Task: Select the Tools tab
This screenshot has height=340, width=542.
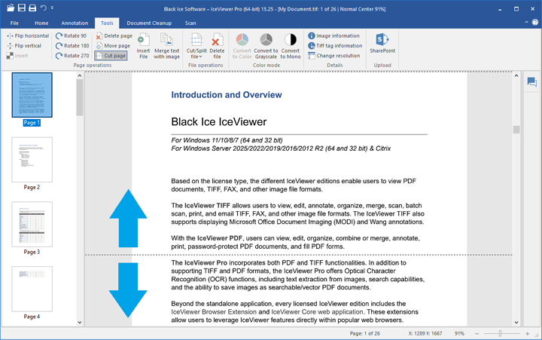Action: [x=107, y=23]
